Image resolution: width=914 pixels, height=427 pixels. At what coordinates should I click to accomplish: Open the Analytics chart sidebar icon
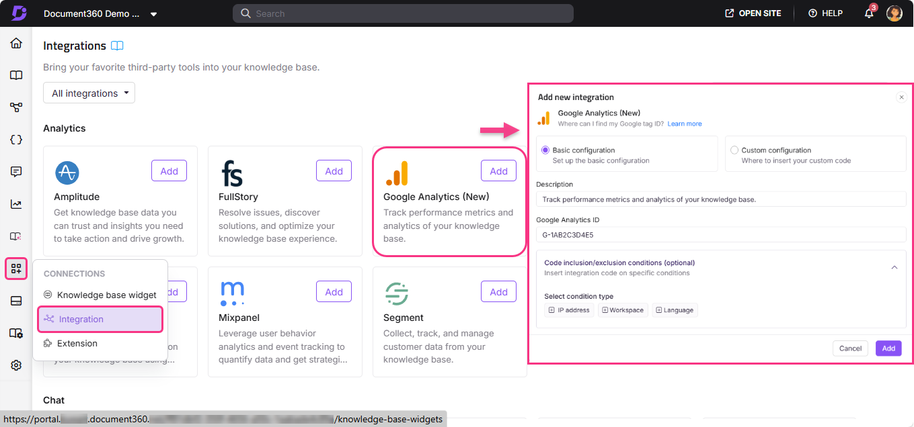click(15, 203)
